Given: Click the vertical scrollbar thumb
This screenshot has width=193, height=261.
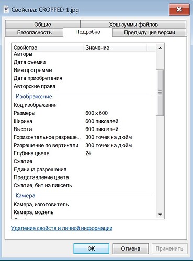Looking at the screenshot, I should click(160, 92).
